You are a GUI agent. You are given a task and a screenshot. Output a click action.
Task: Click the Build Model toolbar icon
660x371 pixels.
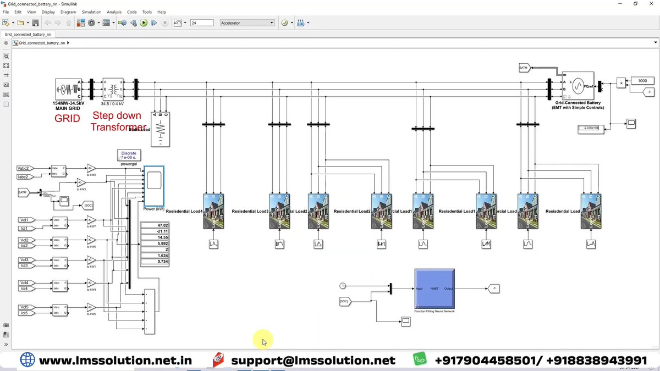click(x=301, y=23)
